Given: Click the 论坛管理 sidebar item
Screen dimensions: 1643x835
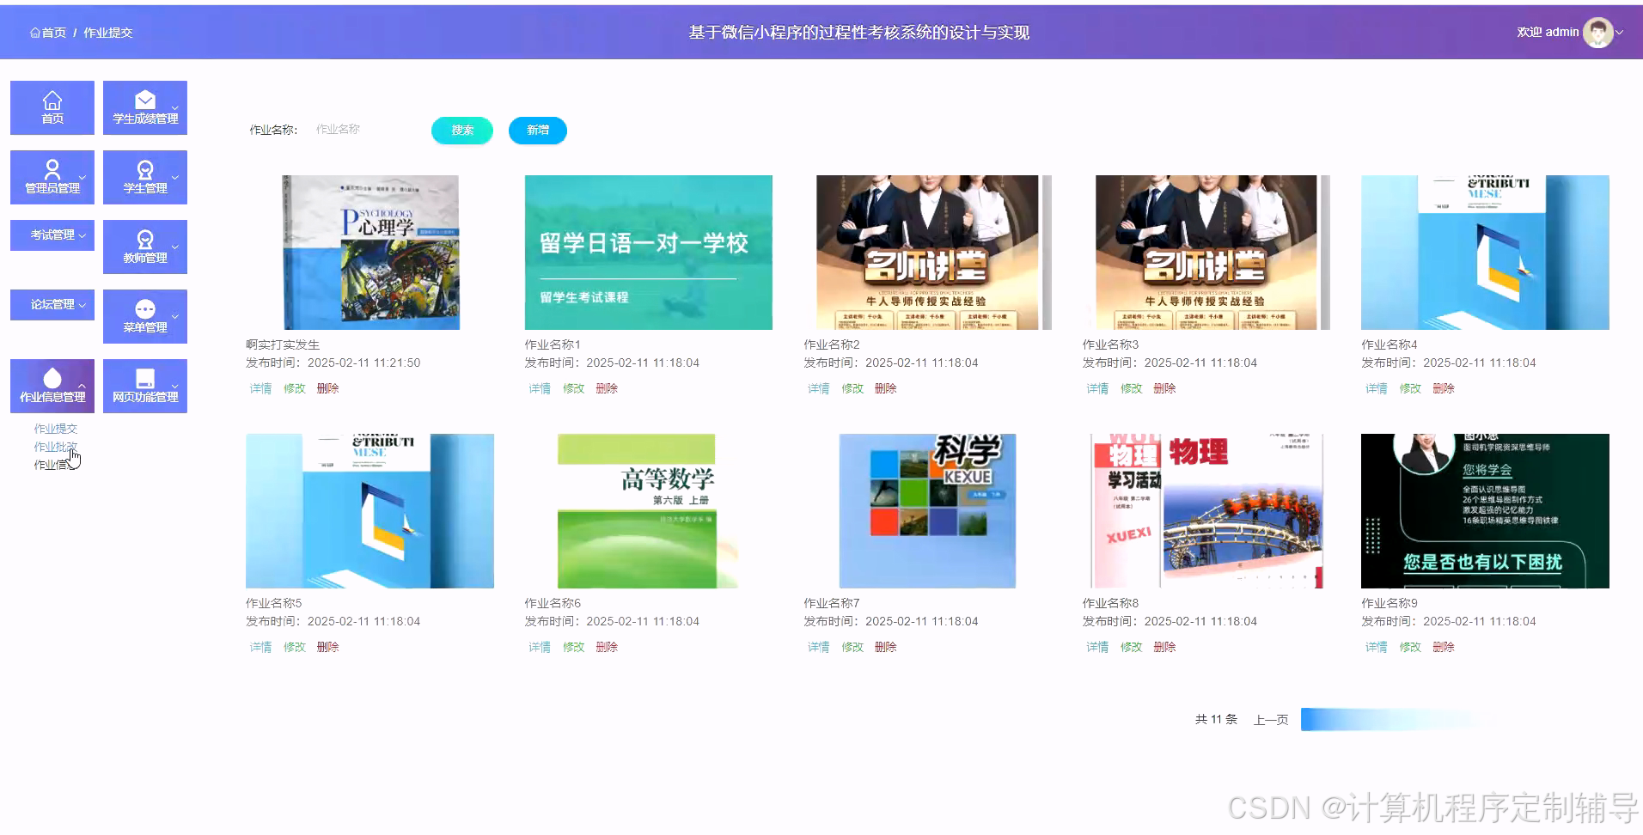Looking at the screenshot, I should (52, 305).
